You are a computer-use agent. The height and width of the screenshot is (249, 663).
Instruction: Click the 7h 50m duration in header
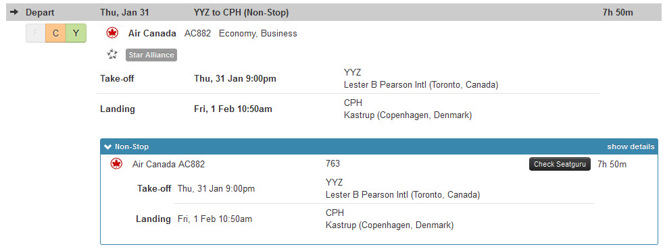click(618, 13)
